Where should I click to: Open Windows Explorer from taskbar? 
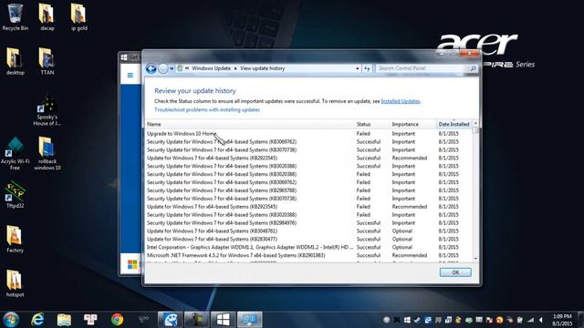click(x=64, y=320)
